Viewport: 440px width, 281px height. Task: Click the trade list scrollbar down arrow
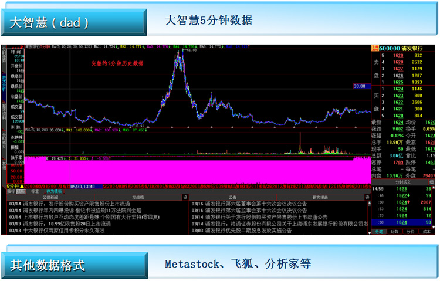pos(434,227)
